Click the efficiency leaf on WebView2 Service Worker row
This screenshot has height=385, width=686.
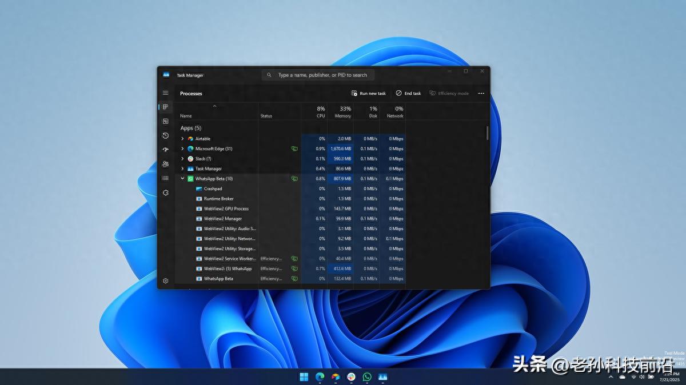point(294,259)
